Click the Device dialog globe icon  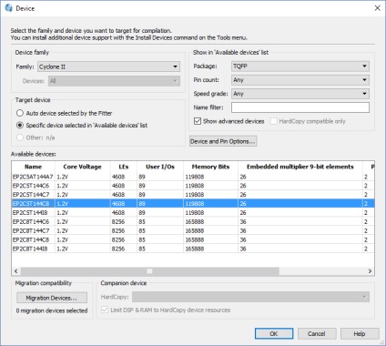point(8,8)
